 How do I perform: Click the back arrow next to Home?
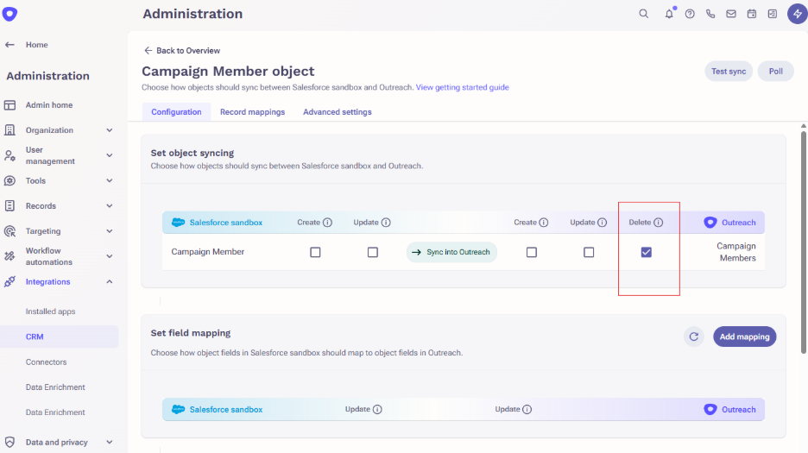[x=9, y=45]
